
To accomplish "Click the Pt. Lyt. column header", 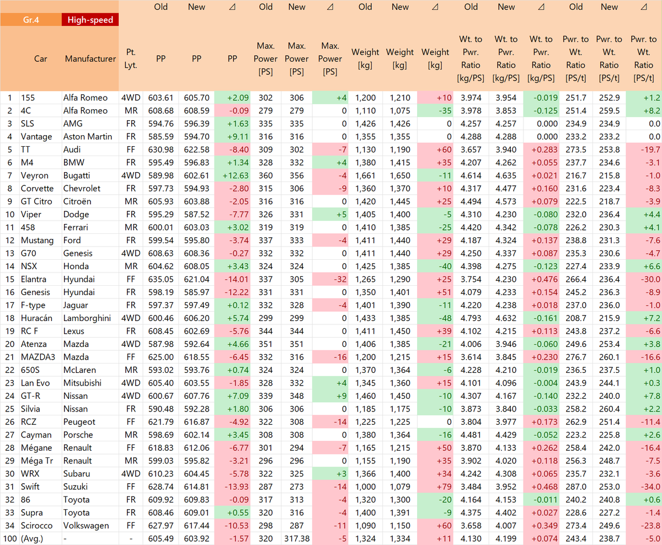I will click(131, 58).
